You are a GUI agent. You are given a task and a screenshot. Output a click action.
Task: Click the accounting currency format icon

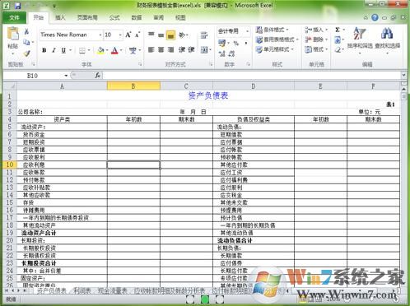[221, 43]
